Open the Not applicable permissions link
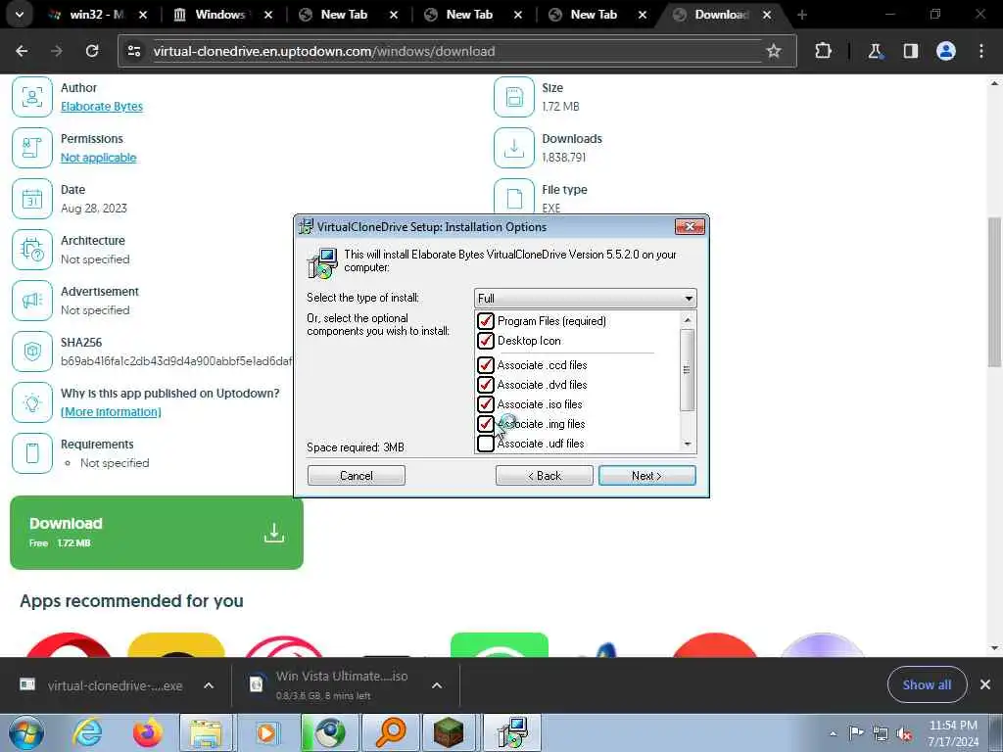Image resolution: width=1003 pixels, height=752 pixels. click(99, 158)
